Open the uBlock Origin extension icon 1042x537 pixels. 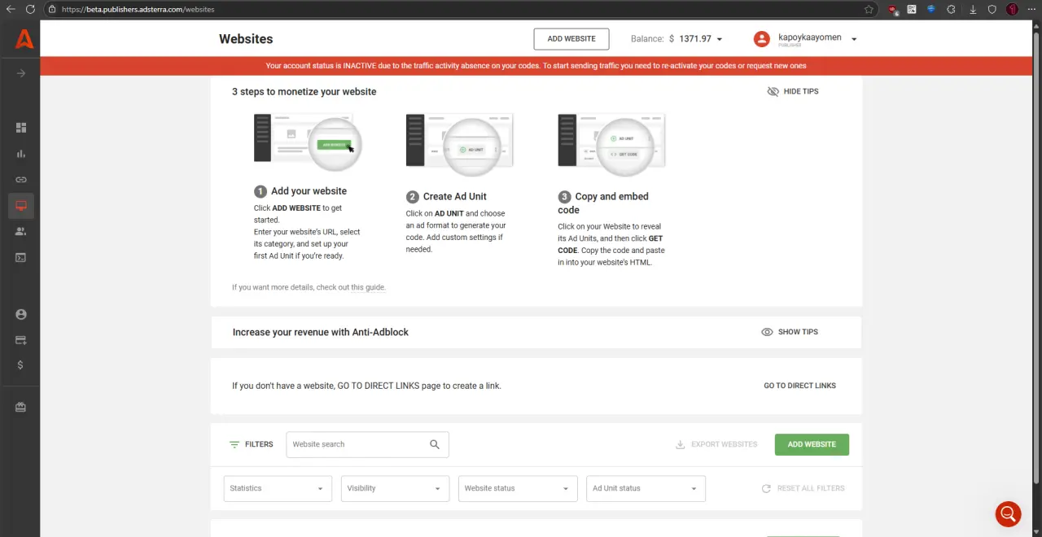893,10
